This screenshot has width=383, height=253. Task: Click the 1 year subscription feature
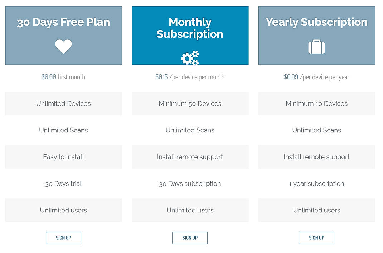coord(316,183)
